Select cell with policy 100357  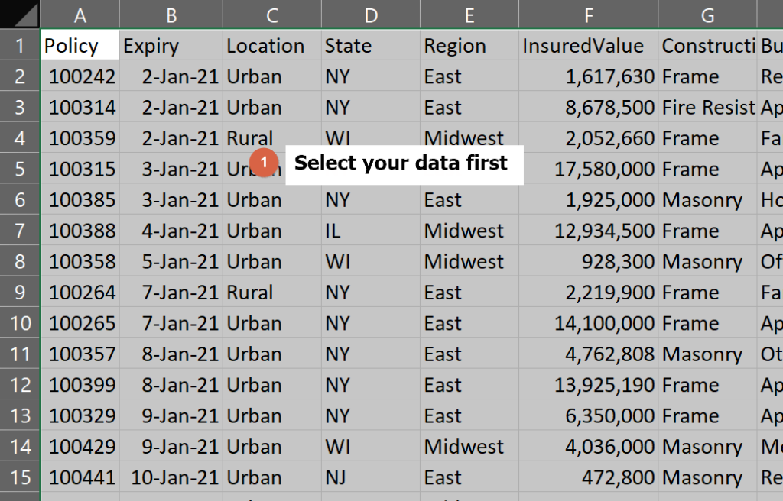tap(80, 354)
